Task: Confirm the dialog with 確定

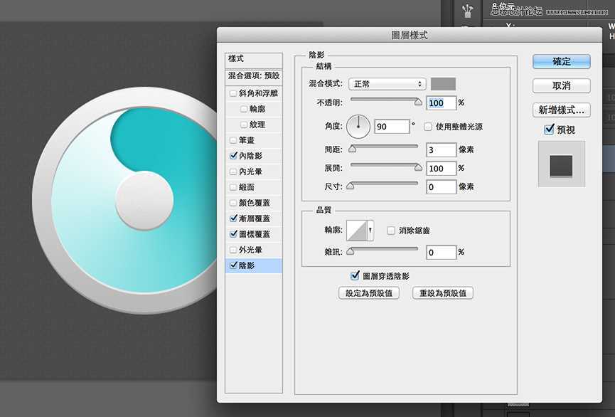Action: click(x=561, y=62)
